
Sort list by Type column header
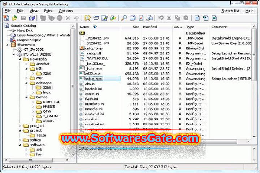tap(196, 27)
